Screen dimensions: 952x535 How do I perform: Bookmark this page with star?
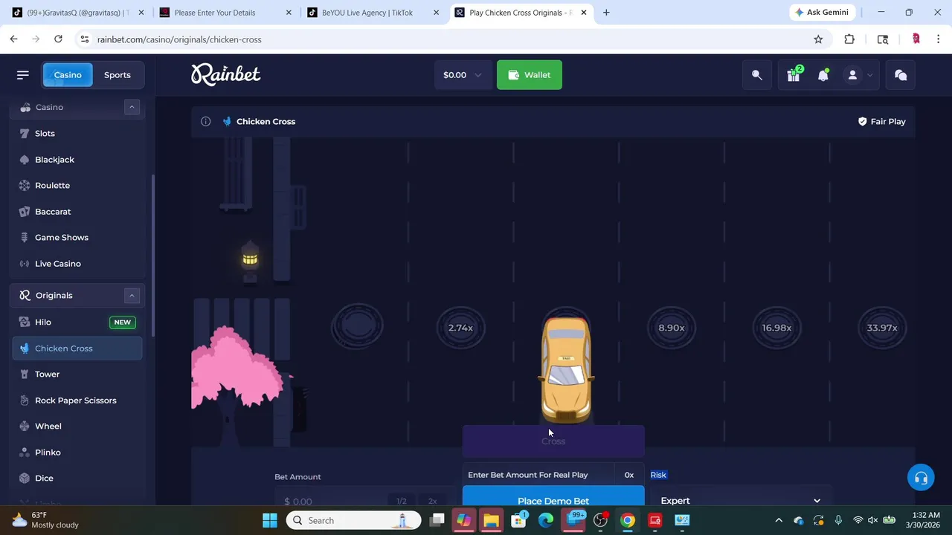pos(818,39)
